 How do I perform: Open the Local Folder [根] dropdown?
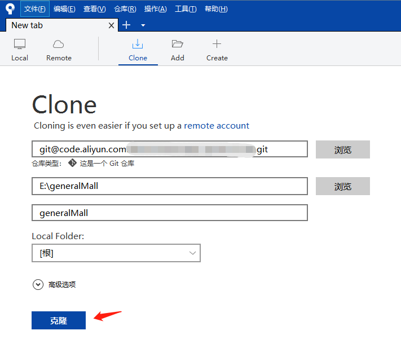pos(116,253)
